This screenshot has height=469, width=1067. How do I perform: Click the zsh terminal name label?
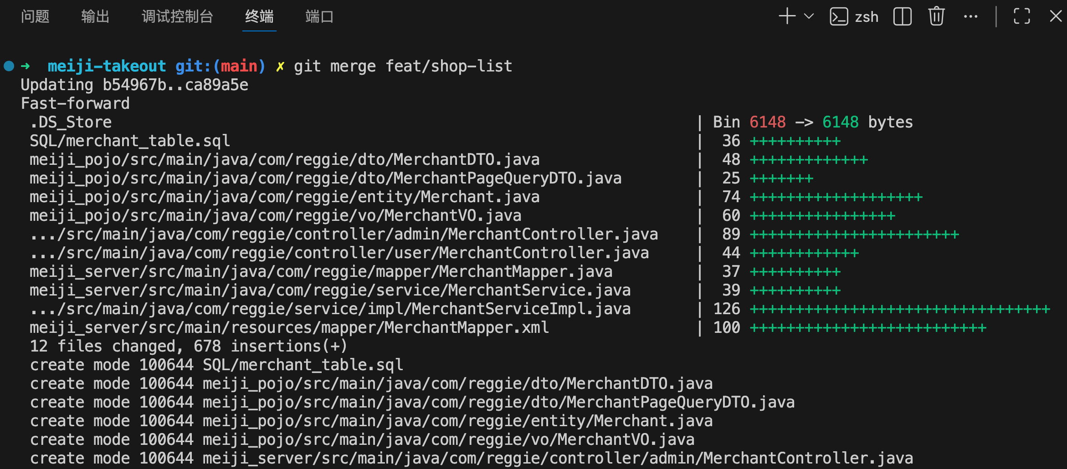[x=867, y=17]
